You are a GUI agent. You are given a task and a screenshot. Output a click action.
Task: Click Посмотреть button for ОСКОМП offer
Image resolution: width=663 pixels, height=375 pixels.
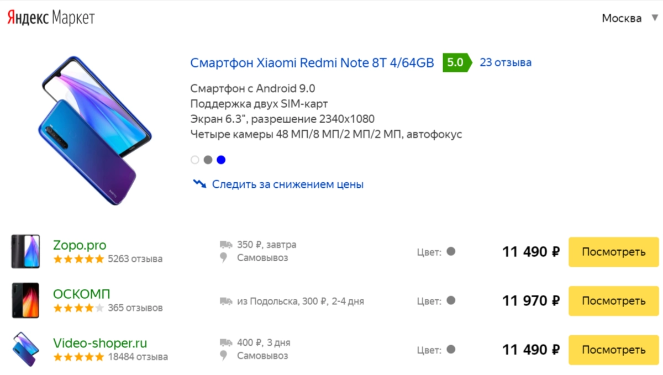pyautogui.click(x=613, y=301)
